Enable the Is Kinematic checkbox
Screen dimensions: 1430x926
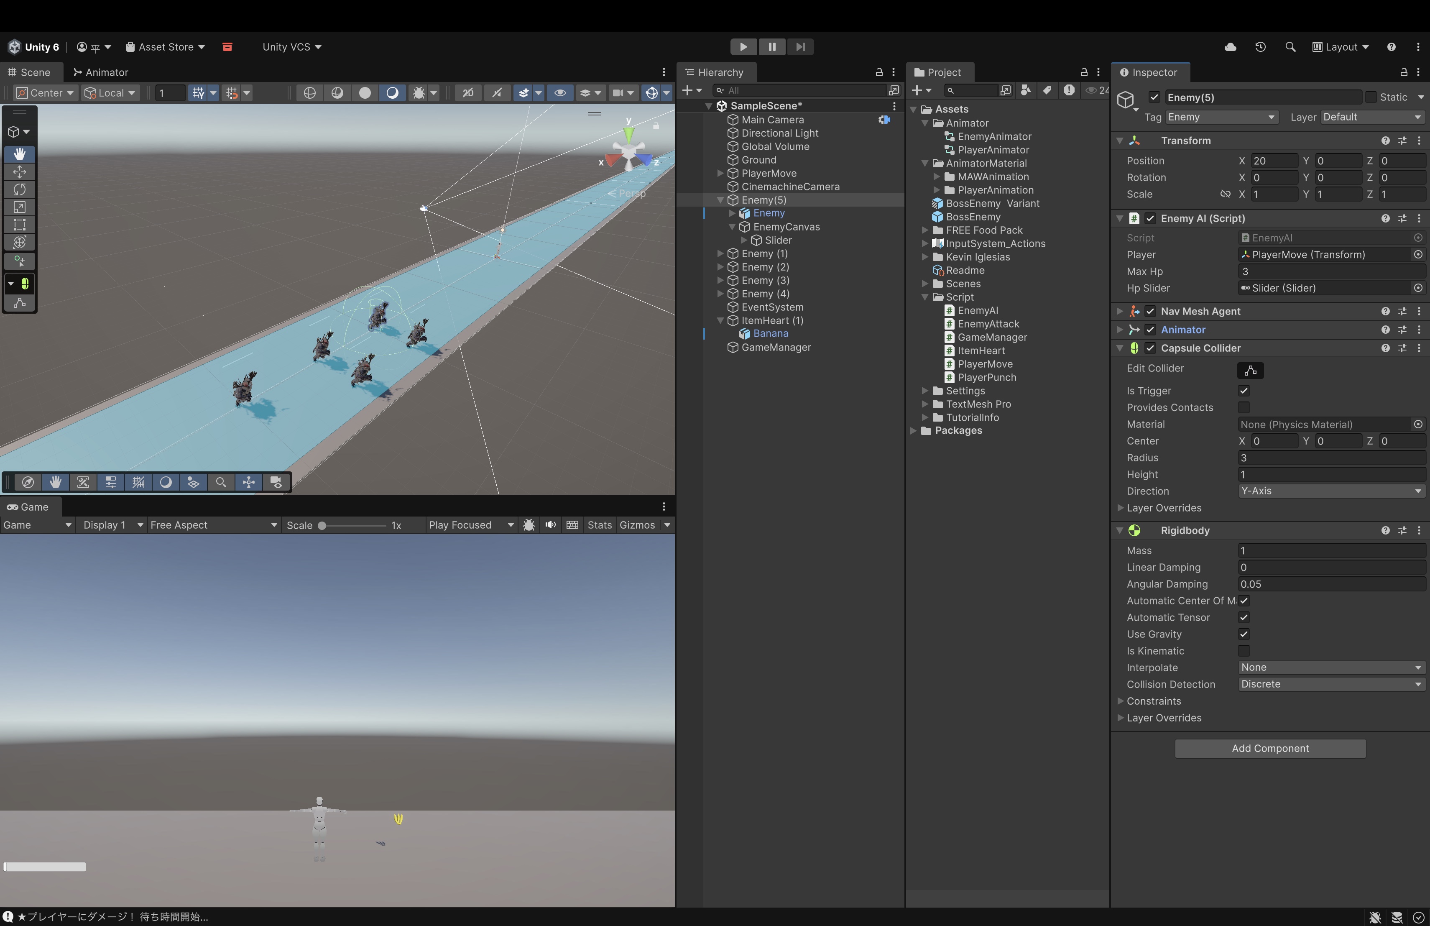point(1244,651)
